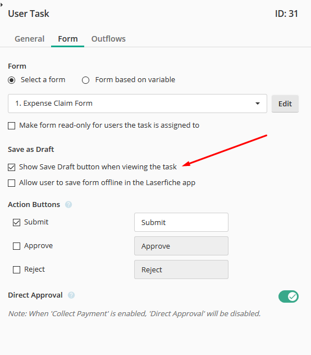This screenshot has height=355, width=311.
Task: Select the Form based on variable option
Action: pos(85,80)
